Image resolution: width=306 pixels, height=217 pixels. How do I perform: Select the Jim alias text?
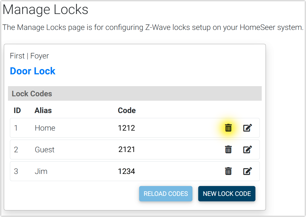pos(41,171)
